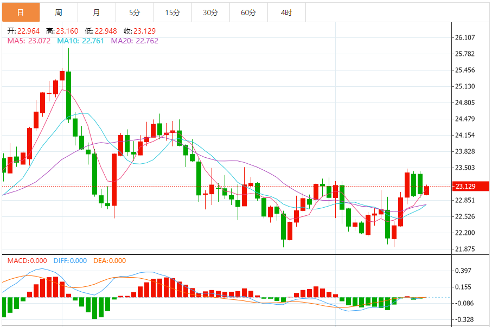492x327 pixels.
Task: Click the MACD:0.000 label
Action: tap(27, 261)
